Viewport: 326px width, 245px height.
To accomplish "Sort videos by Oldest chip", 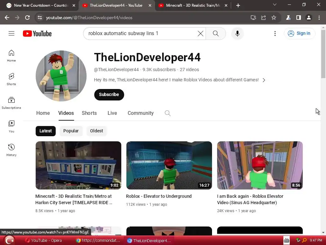I will (x=96, y=131).
